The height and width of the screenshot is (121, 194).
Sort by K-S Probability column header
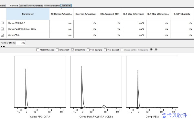pos(182,14)
